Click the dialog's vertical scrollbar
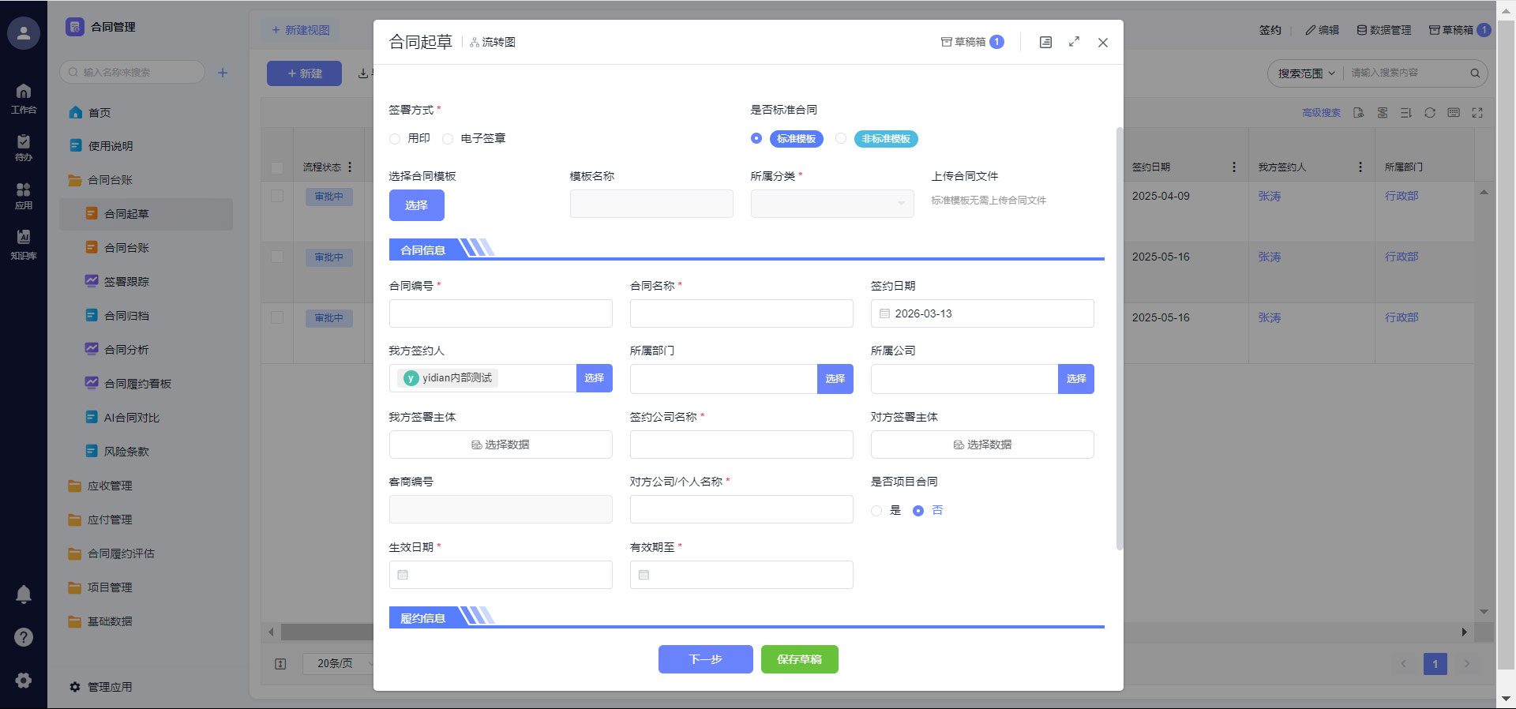1516x709 pixels. (1119, 338)
